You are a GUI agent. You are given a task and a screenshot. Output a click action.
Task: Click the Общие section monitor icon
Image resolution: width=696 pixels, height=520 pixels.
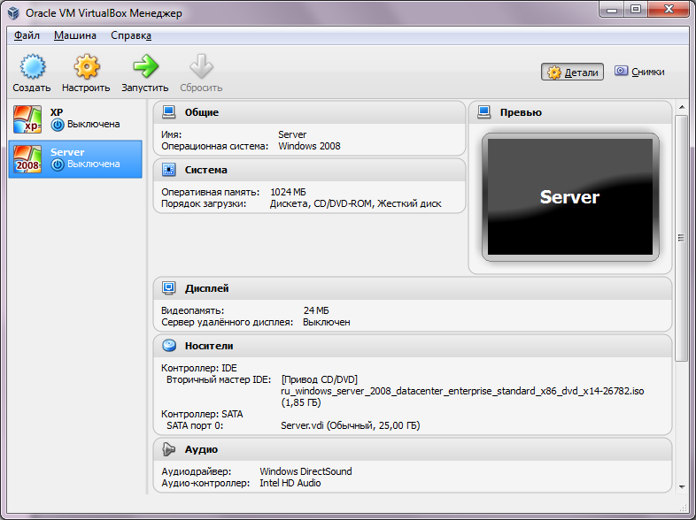click(168, 112)
